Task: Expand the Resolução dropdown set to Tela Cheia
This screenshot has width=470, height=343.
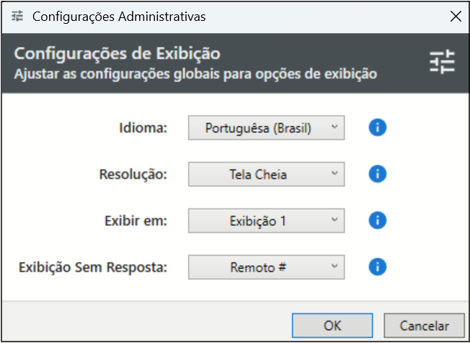Action: coord(266,174)
